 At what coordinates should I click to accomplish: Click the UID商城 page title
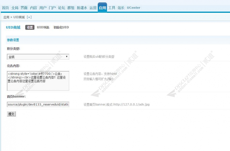13,27
